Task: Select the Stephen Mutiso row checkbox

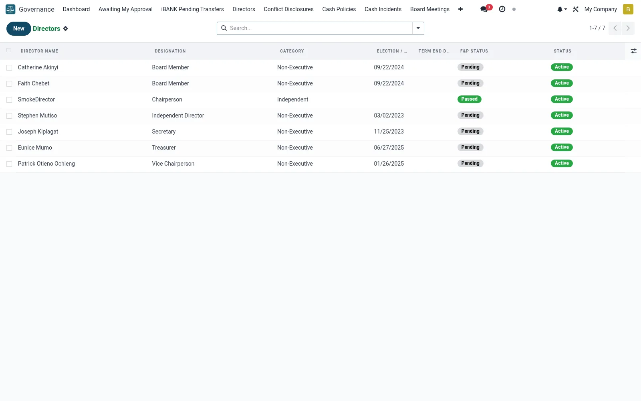Action: (x=9, y=116)
